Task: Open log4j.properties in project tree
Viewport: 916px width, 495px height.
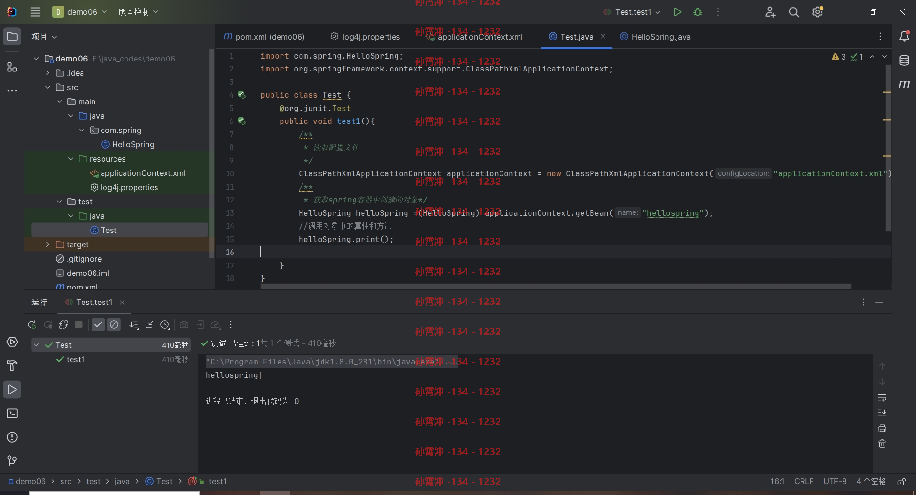Action: tap(124, 187)
